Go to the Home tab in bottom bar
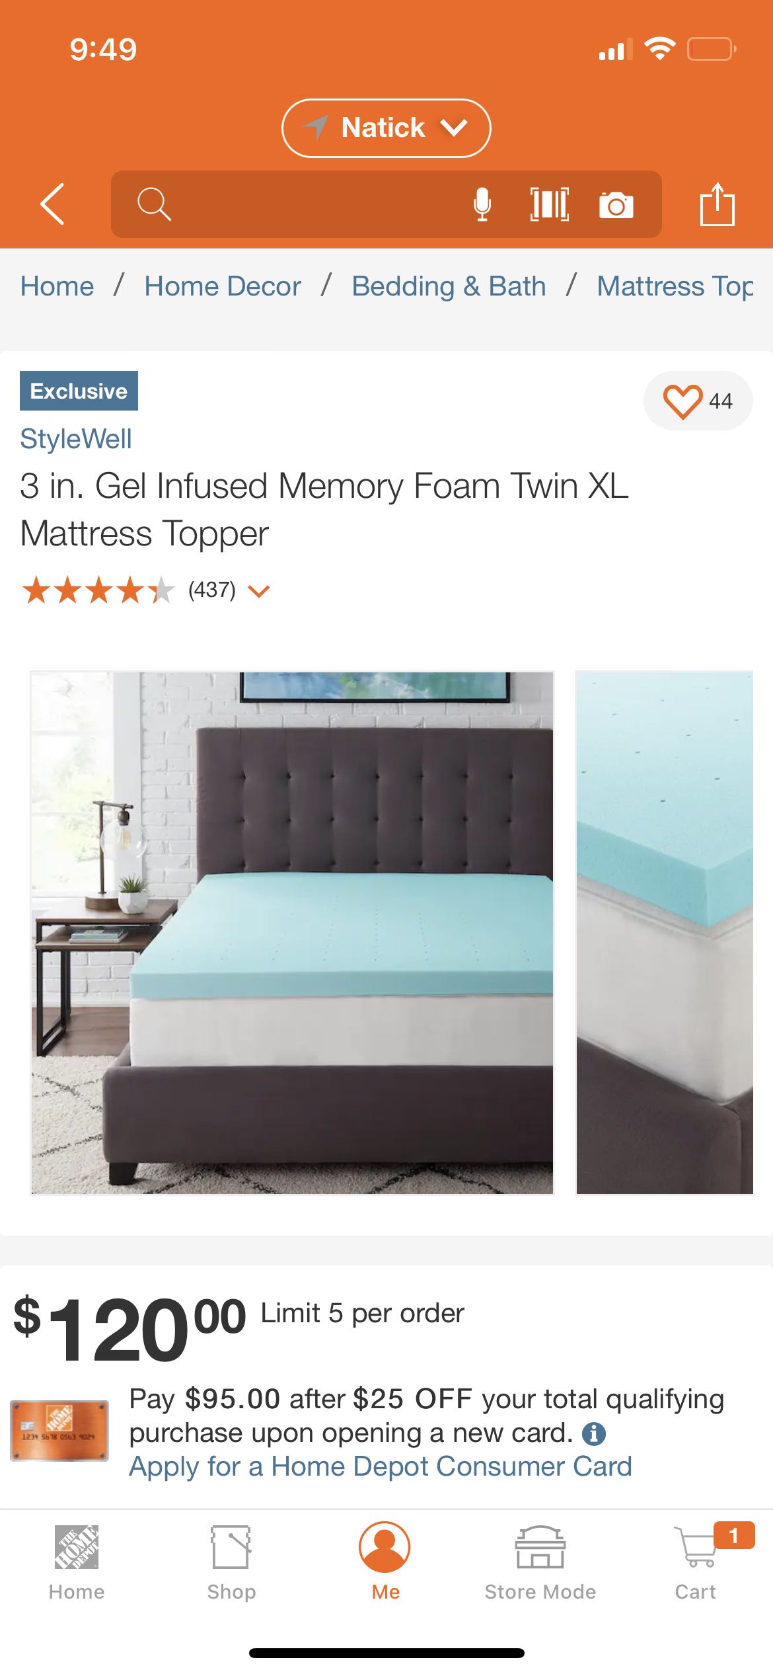The image size is (773, 1674). click(77, 1562)
